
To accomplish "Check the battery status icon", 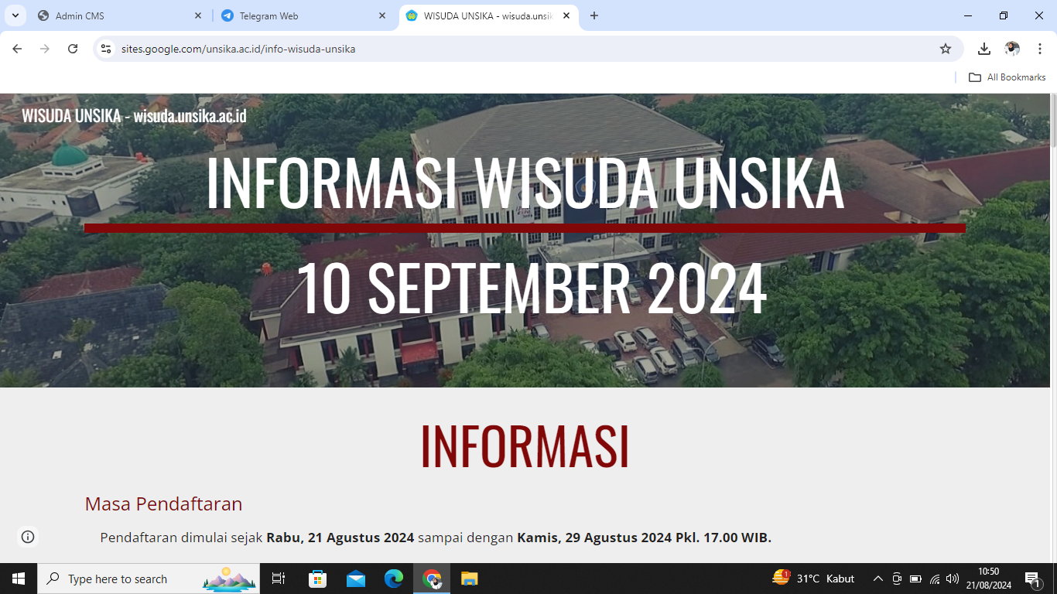I will (x=915, y=579).
